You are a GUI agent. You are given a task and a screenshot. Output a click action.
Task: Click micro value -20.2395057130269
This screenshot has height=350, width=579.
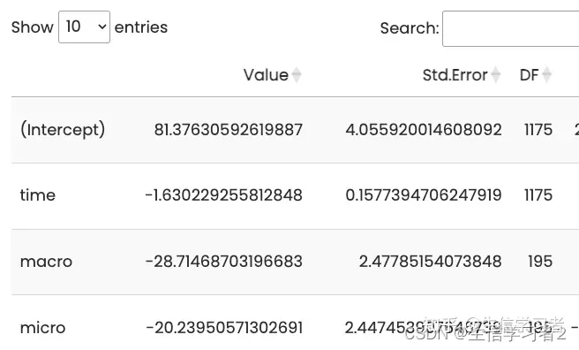(224, 328)
